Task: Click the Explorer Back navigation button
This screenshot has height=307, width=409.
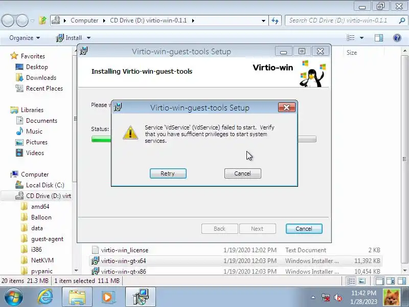Action: 8,20
